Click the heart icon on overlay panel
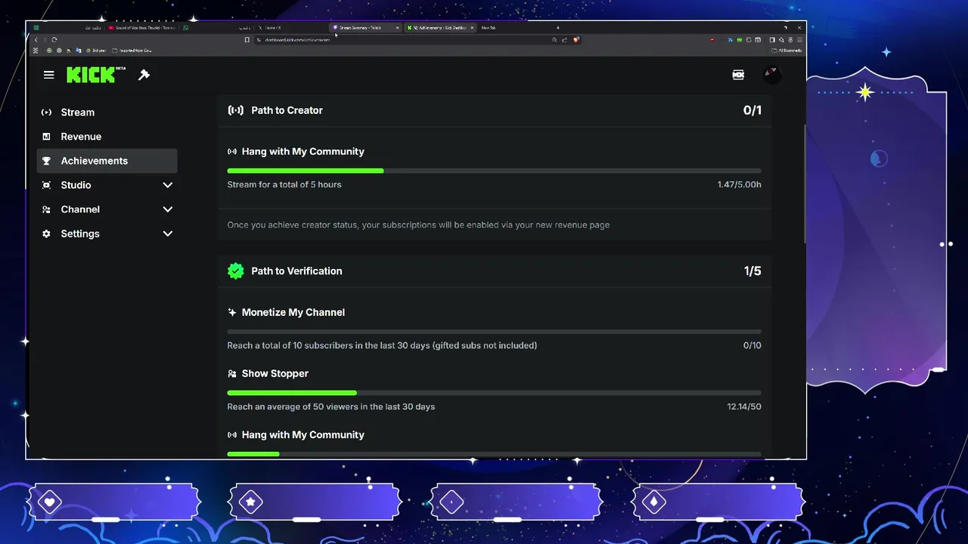 click(x=50, y=502)
